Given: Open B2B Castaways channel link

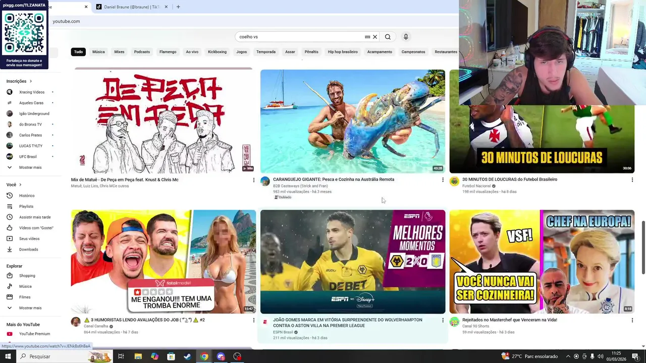Looking at the screenshot, I should tap(300, 186).
